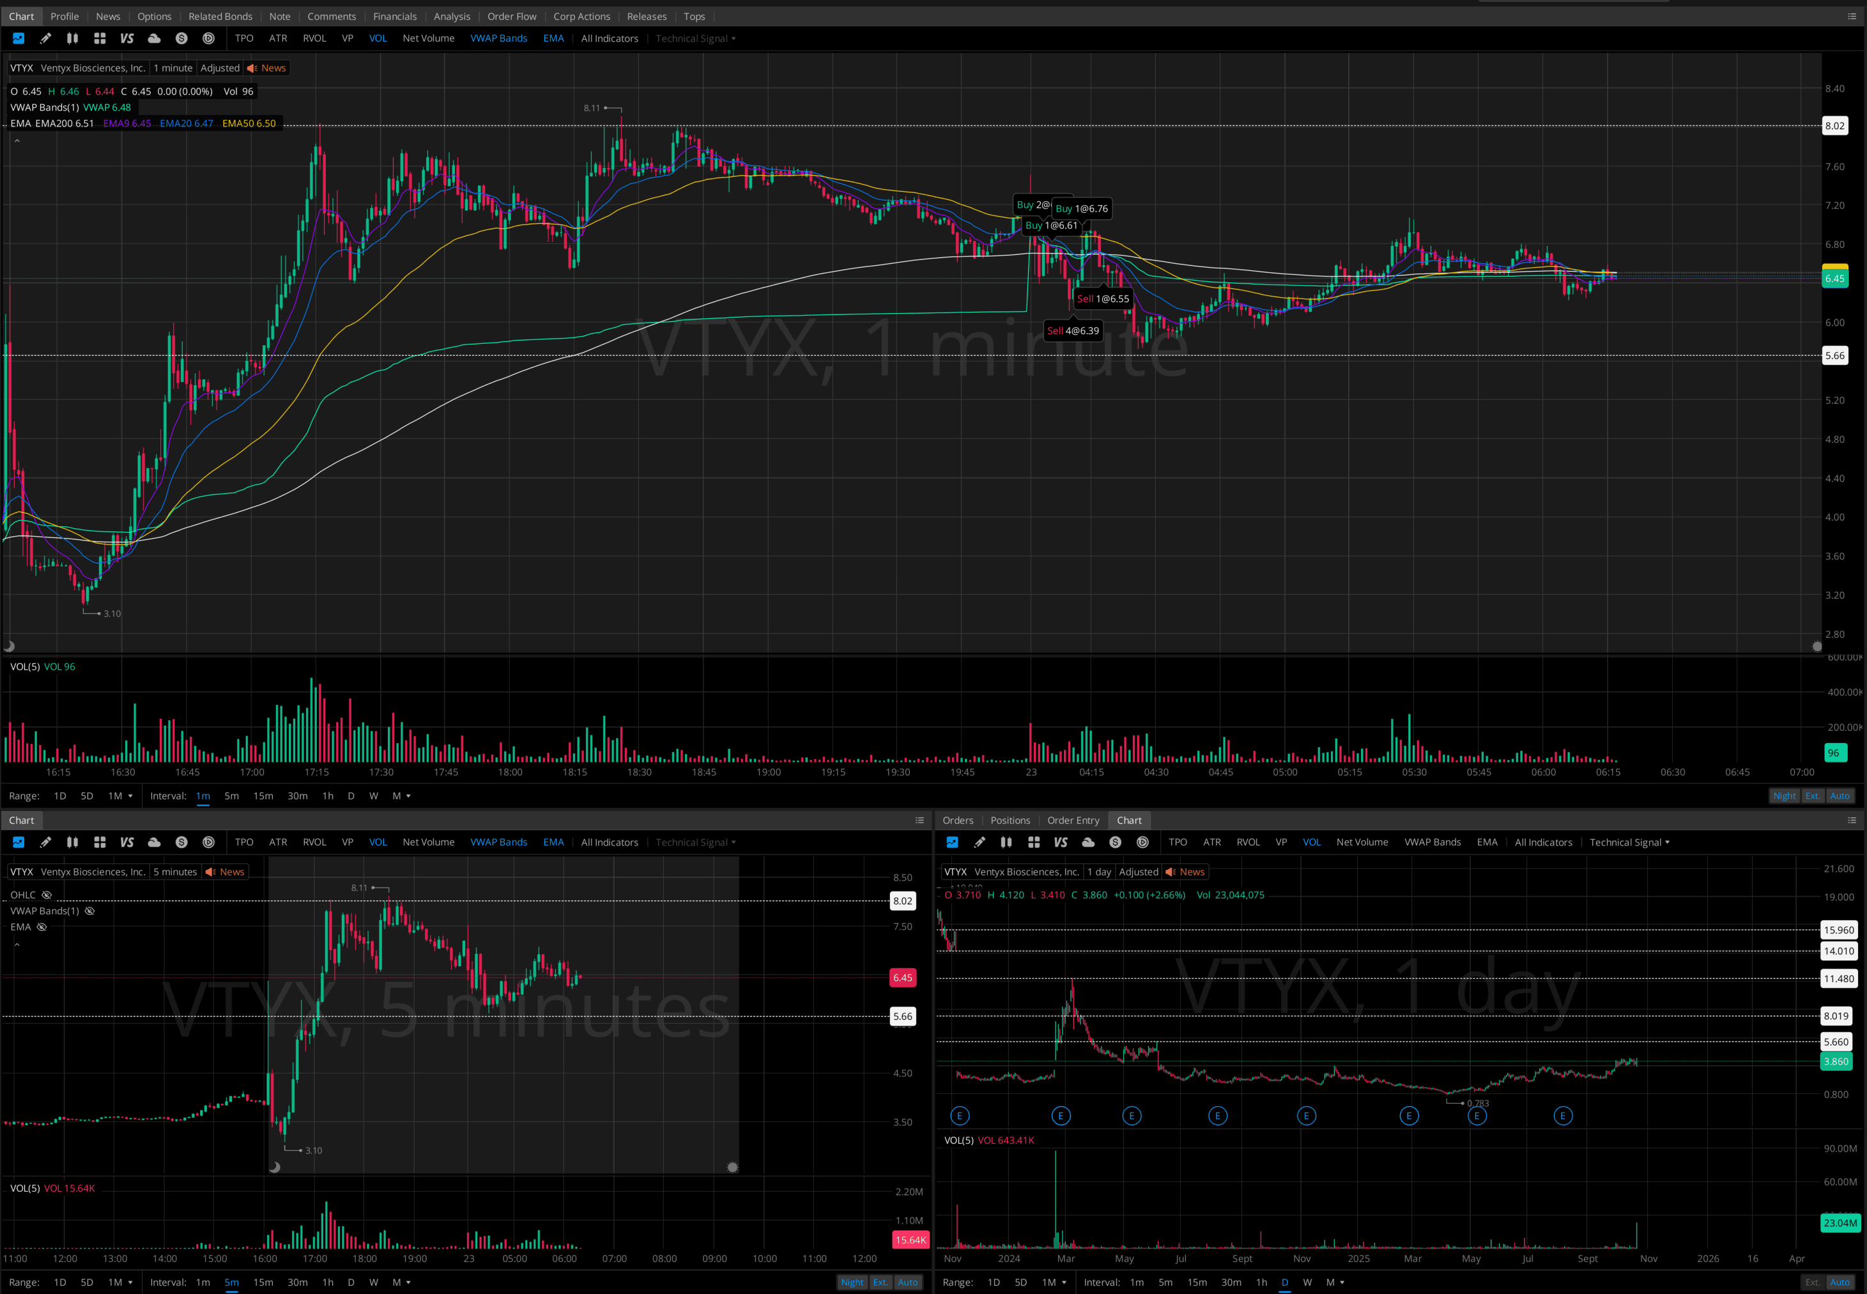The height and width of the screenshot is (1294, 1867).
Task: Open the grid layout icon in top chart toolbar
Action: [x=100, y=38]
